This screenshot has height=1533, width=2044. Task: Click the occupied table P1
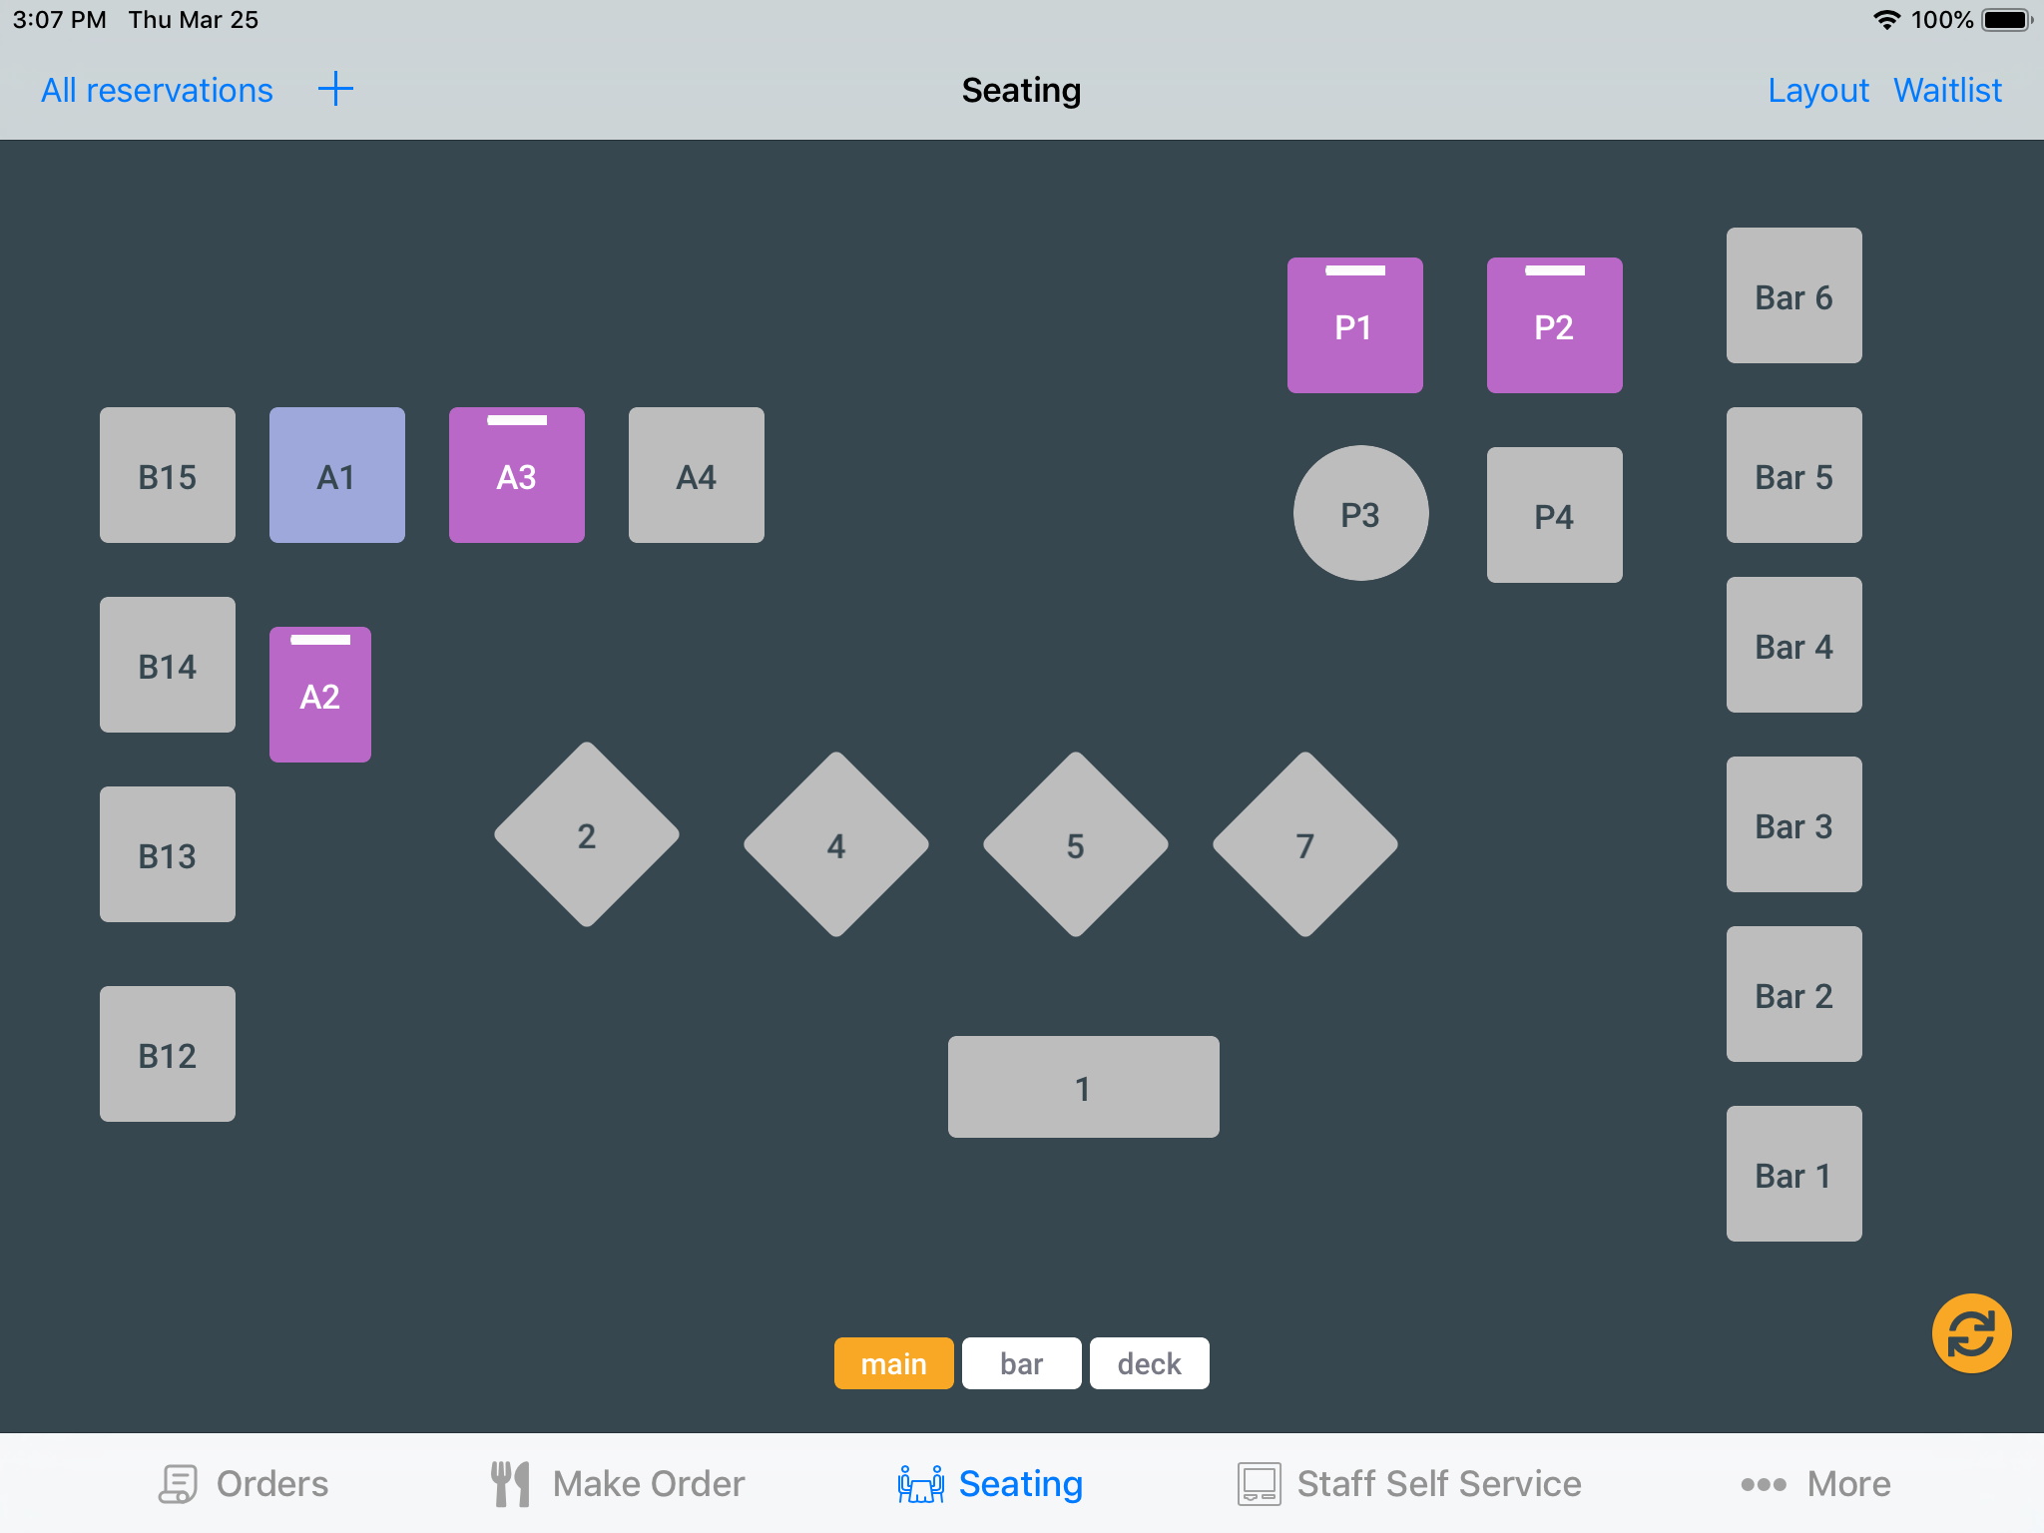pos(1355,323)
